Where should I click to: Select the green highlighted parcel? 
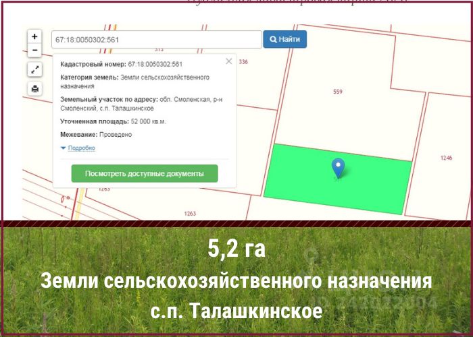[x=338, y=181]
